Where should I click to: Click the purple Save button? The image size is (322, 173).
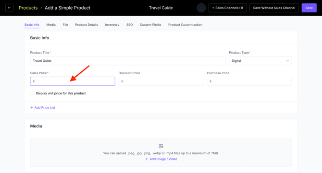coord(309,8)
